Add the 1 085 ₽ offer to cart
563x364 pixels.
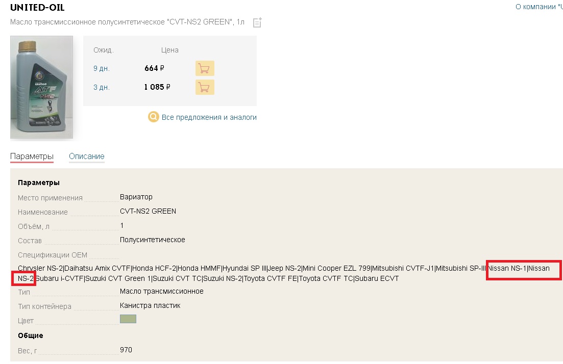(205, 87)
